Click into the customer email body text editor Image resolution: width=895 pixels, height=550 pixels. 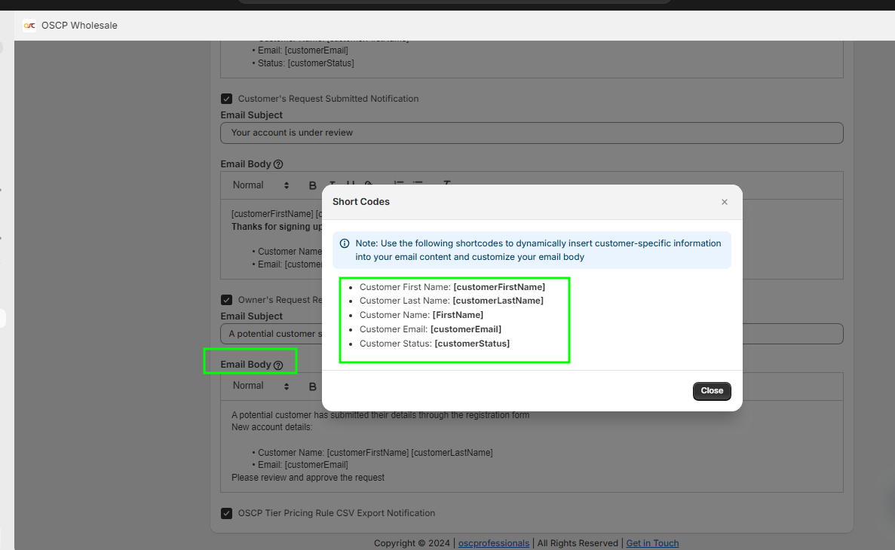tap(271, 240)
